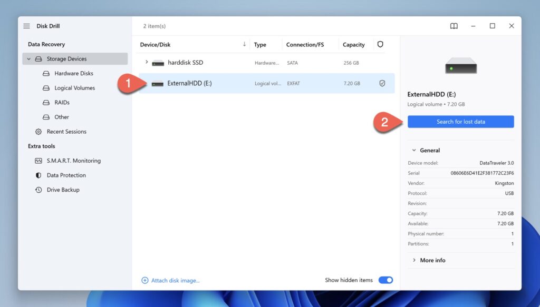Select the RAIDs sidebar icon
This screenshot has height=307, width=540.
tap(46, 102)
